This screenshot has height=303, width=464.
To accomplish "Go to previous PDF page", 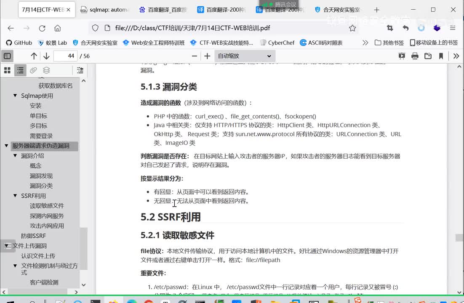I will [x=34, y=56].
